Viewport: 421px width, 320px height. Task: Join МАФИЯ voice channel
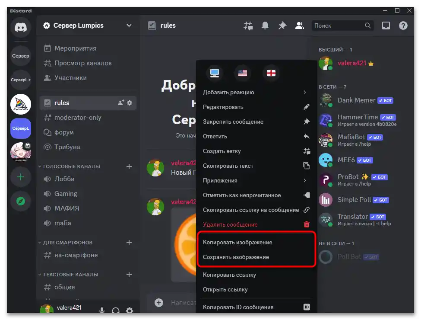88,208
